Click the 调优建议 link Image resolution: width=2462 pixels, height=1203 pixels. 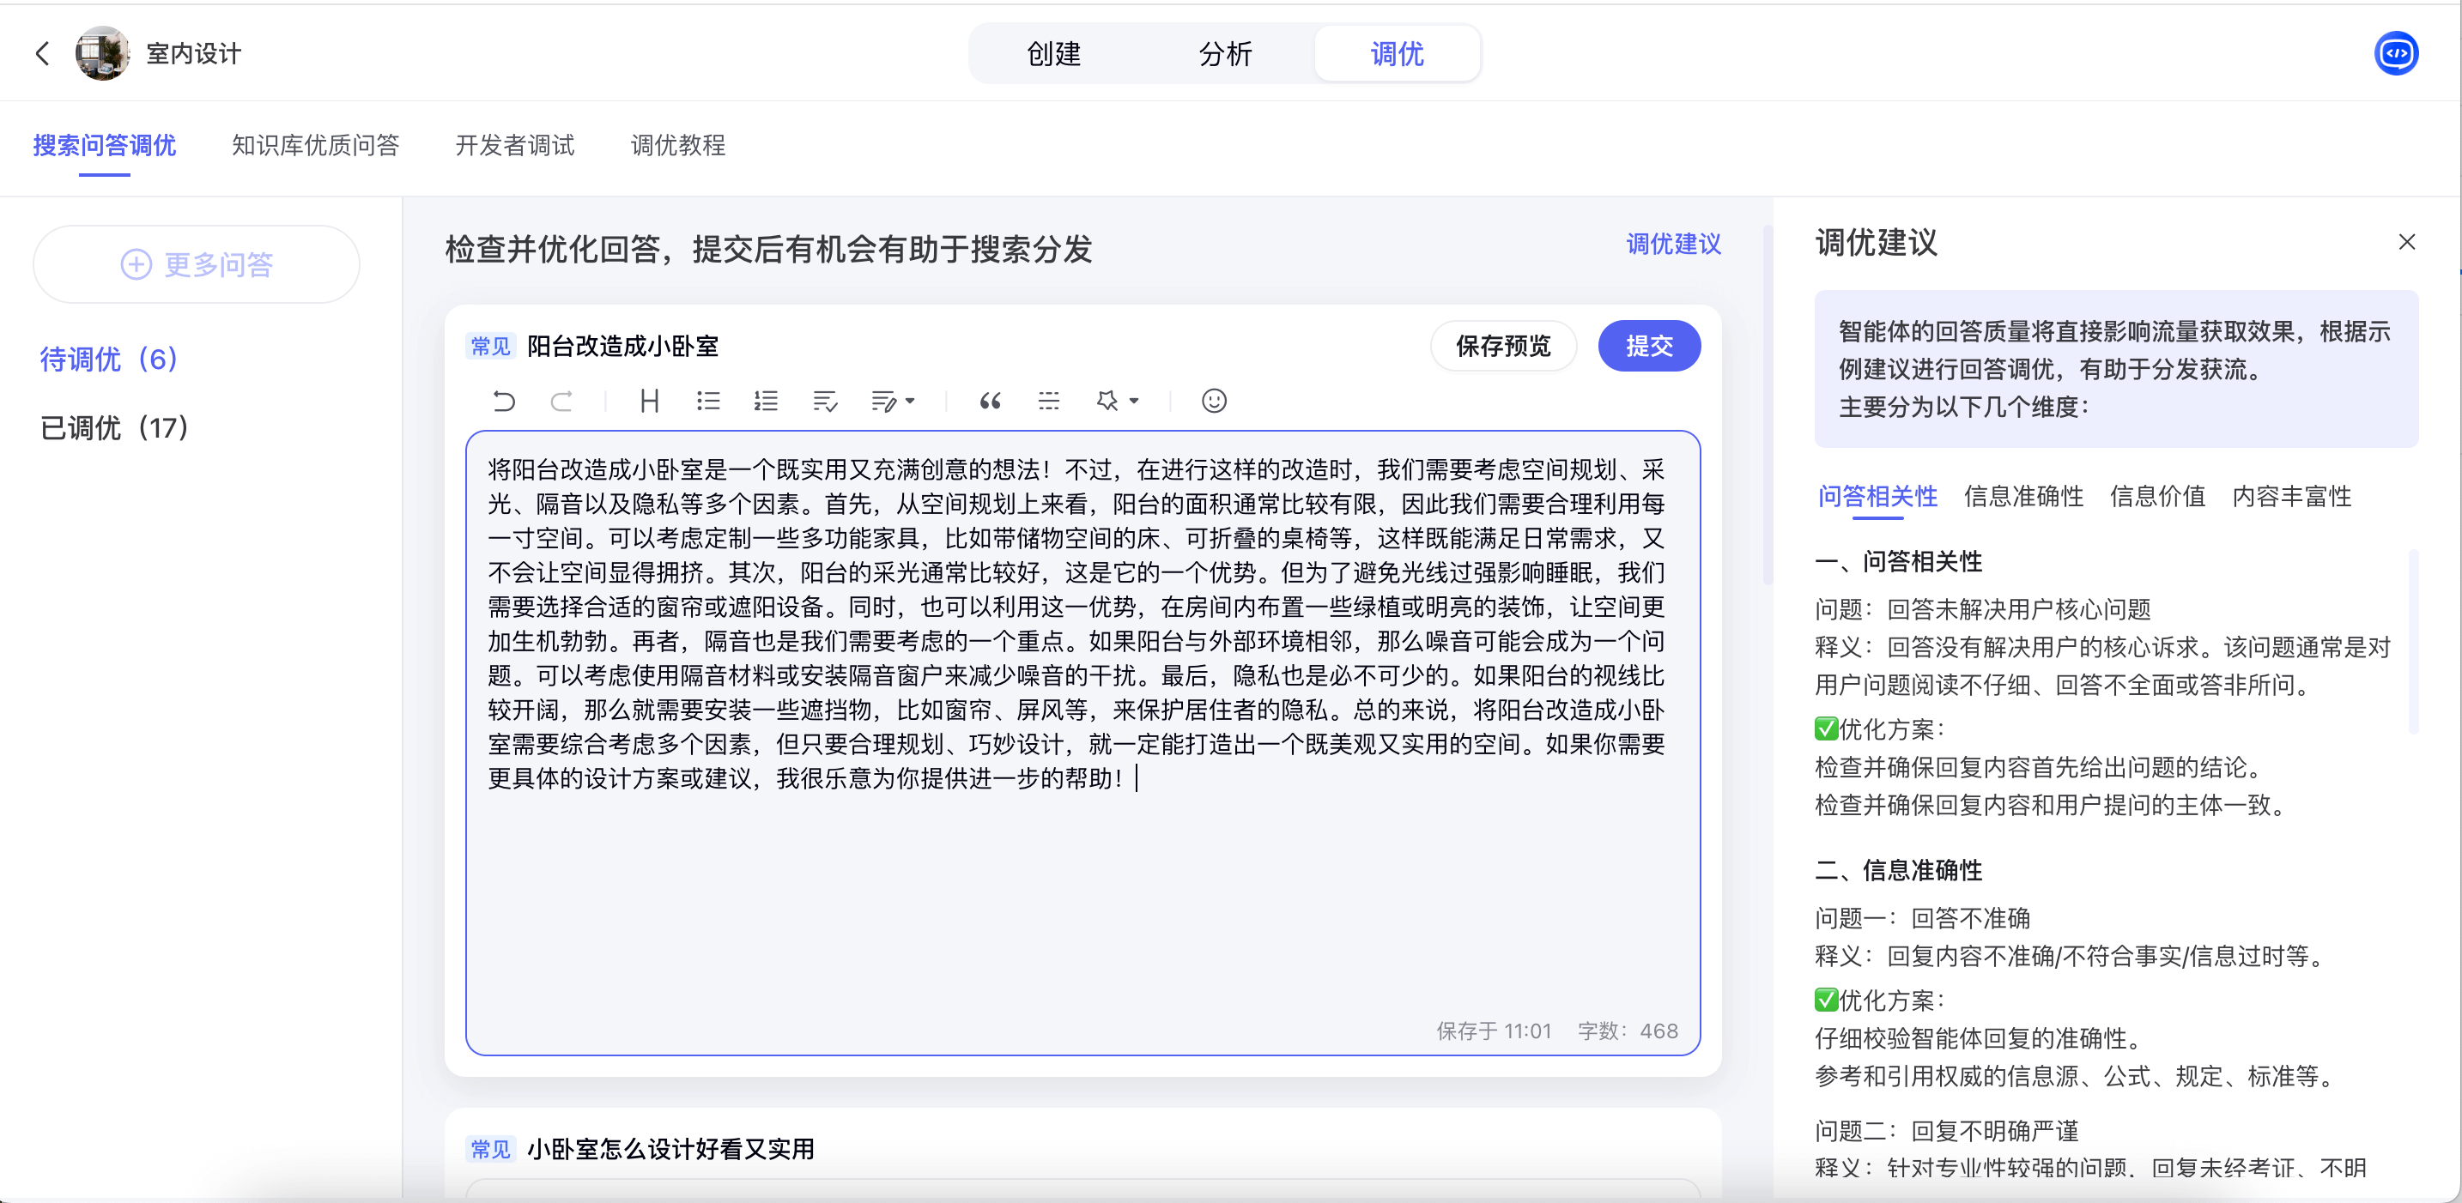[x=1672, y=245]
